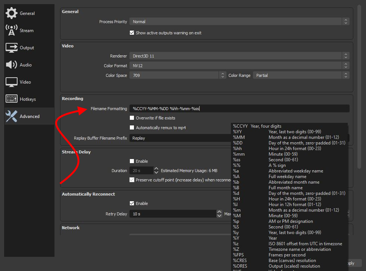Screen dimensions: 366x271
Task: Open Output settings via monitor-arrow icon
Action: pos(12,48)
